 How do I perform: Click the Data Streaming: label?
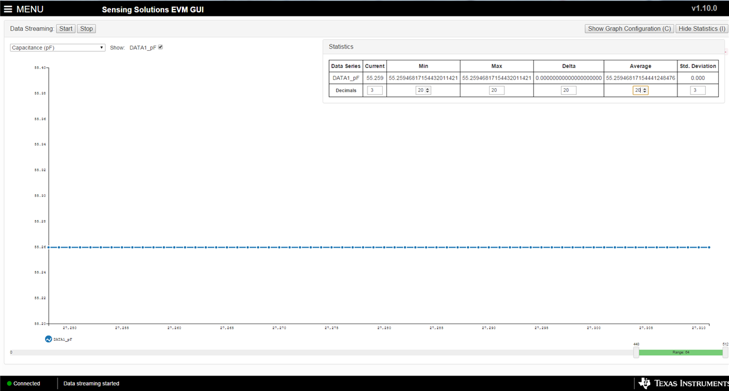[x=32, y=28]
